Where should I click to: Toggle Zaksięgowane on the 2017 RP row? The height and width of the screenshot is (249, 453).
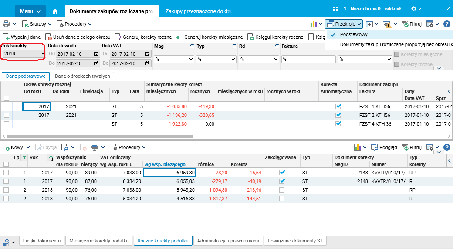click(282, 173)
